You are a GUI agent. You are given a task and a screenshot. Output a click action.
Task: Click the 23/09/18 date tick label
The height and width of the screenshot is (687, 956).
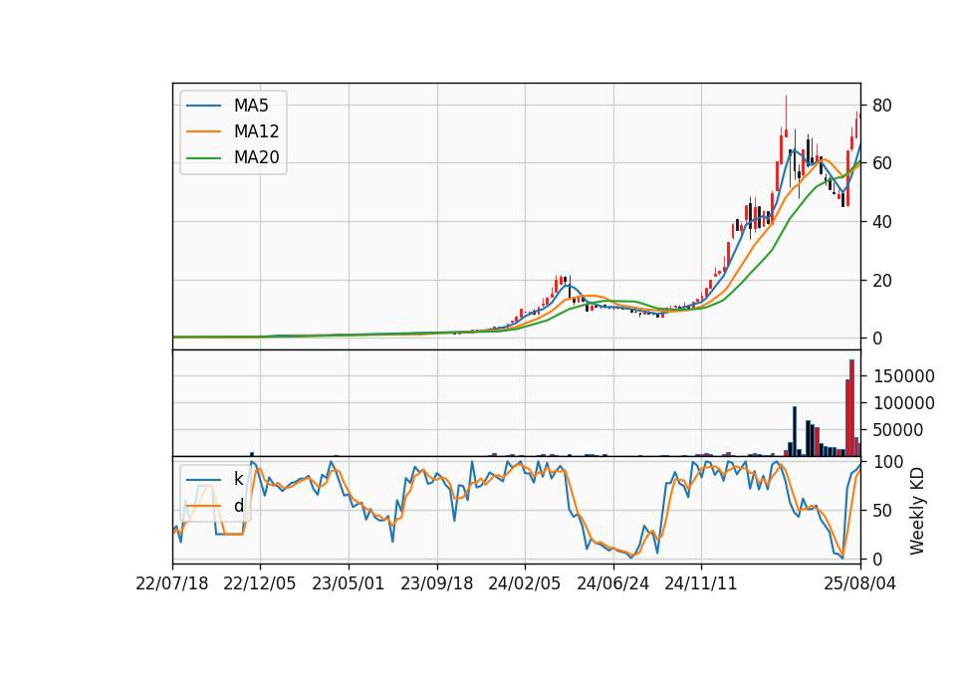coord(436,583)
